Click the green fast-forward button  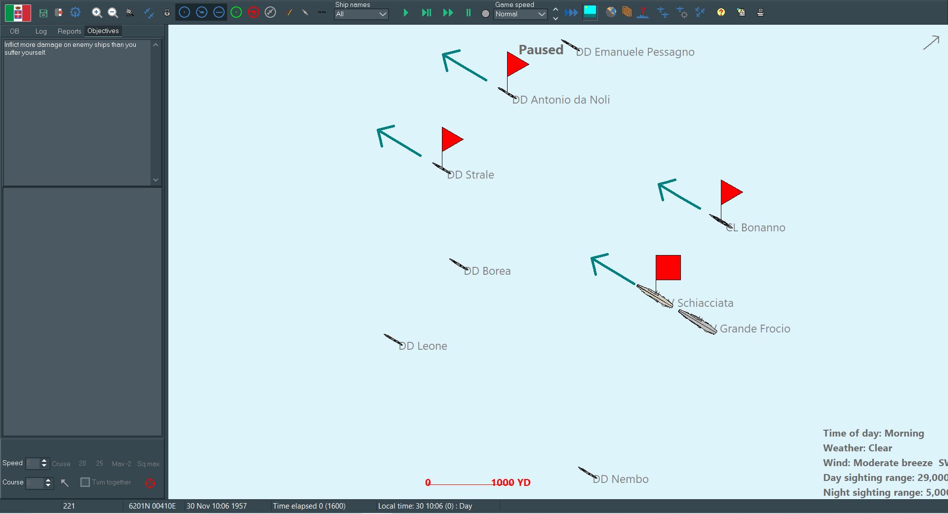pyautogui.click(x=448, y=13)
